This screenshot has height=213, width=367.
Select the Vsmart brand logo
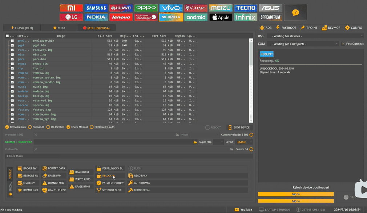[195, 8]
